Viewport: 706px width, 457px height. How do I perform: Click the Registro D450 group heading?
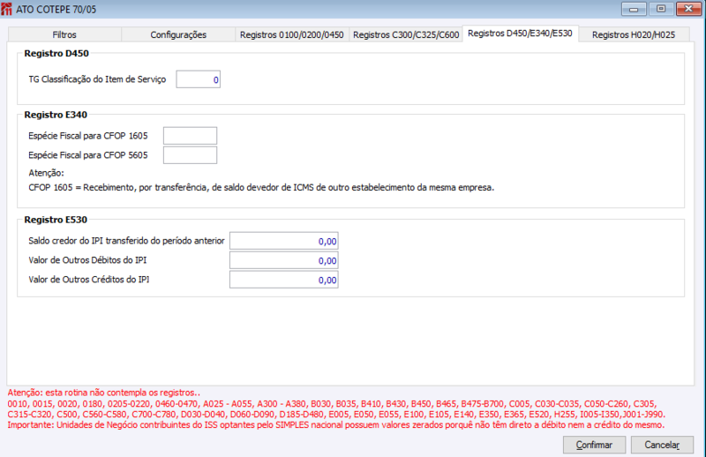click(x=56, y=53)
